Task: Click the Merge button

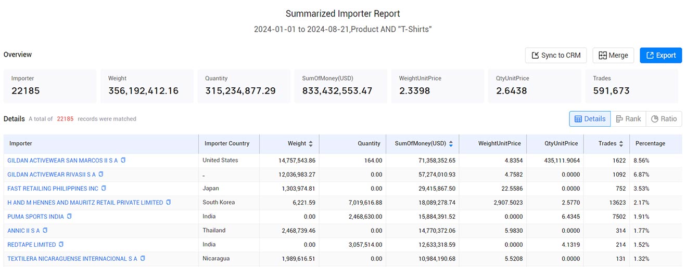Action: click(x=613, y=56)
